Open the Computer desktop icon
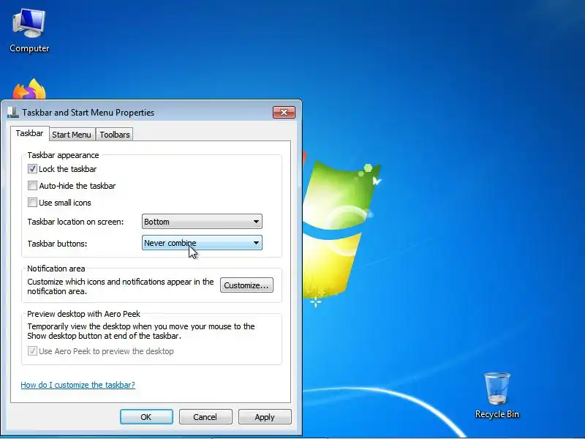This screenshot has height=439, width=585. click(x=29, y=31)
